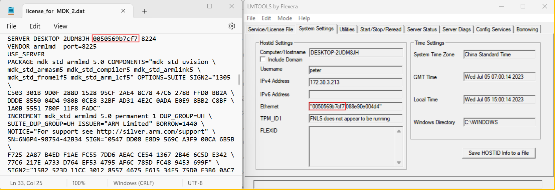This screenshot has height=190, width=555.
Task: Open the LMTOOLS Mode menu
Action: 285,18
